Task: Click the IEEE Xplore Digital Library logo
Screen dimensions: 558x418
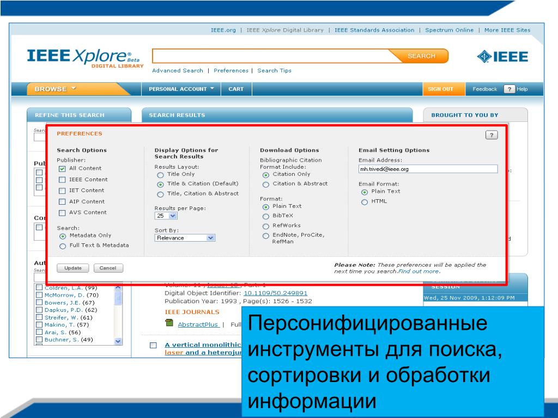Action: (x=83, y=57)
